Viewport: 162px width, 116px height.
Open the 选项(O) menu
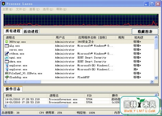pos(48,9)
